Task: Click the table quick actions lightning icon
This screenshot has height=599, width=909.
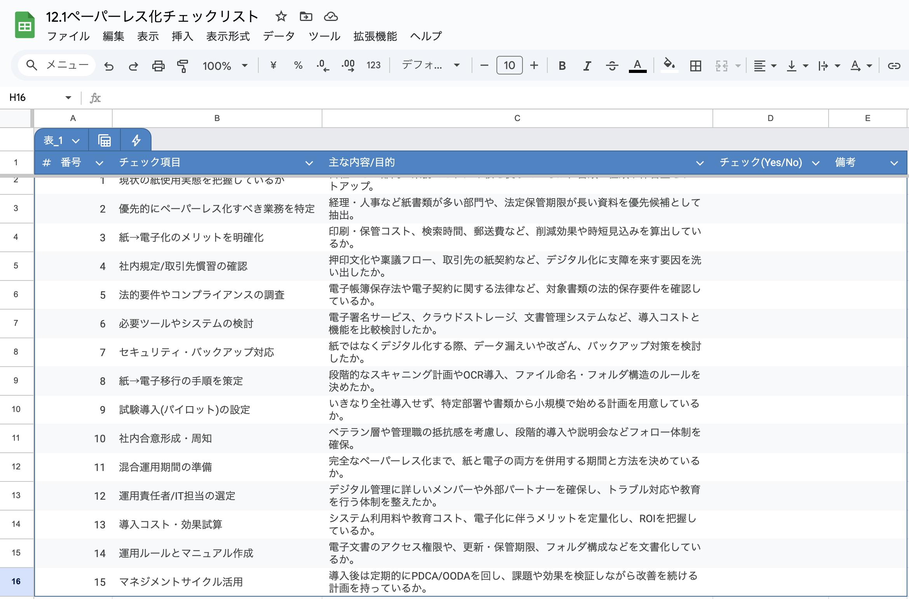Action: (136, 140)
